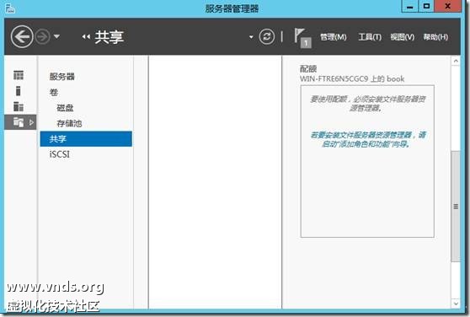470x317 pixels.
Task: Select the Dashboard icon in sidebar
Action: click(x=19, y=75)
